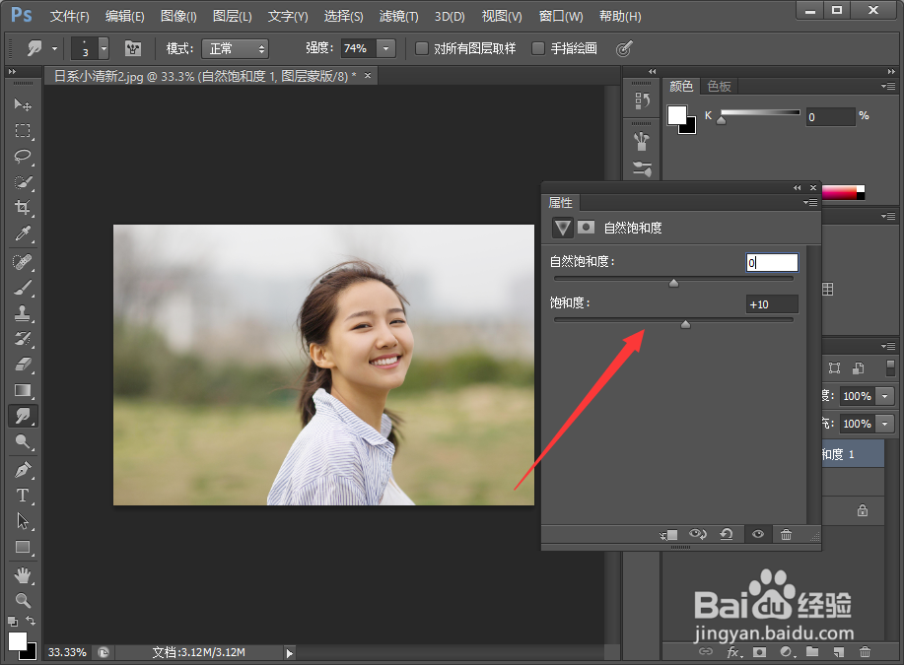The height and width of the screenshot is (665, 904).
Task: Open layer styles fx menu
Action: 733,652
